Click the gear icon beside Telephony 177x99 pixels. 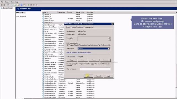click(43, 58)
